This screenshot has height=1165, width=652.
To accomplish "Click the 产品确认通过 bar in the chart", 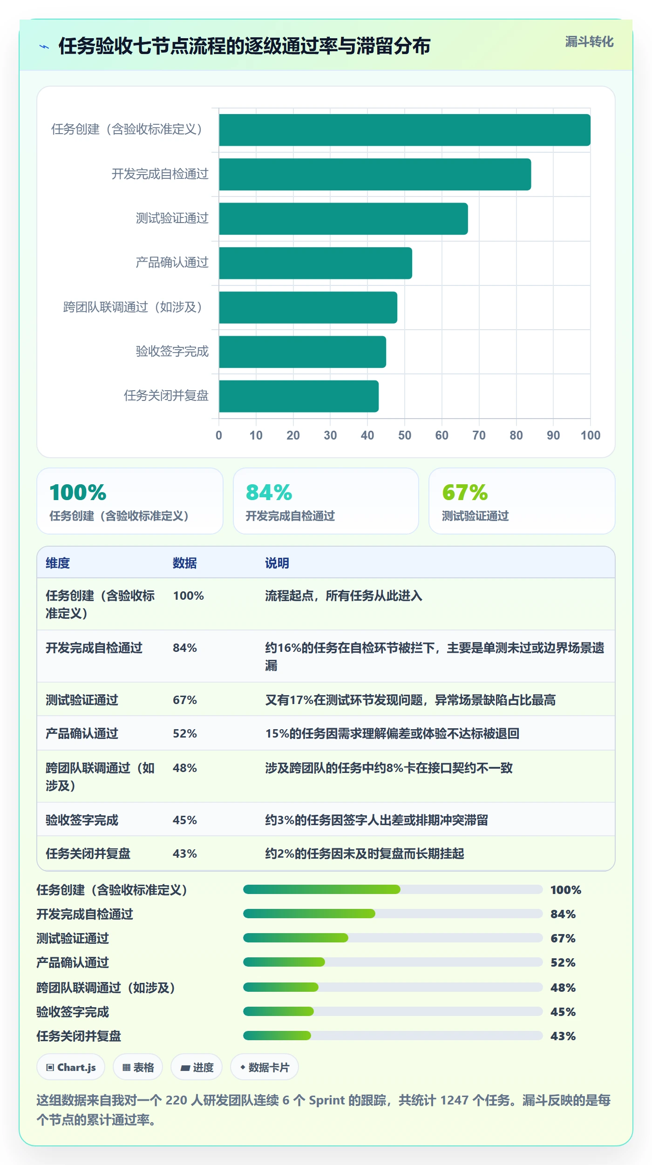I will pos(316,263).
